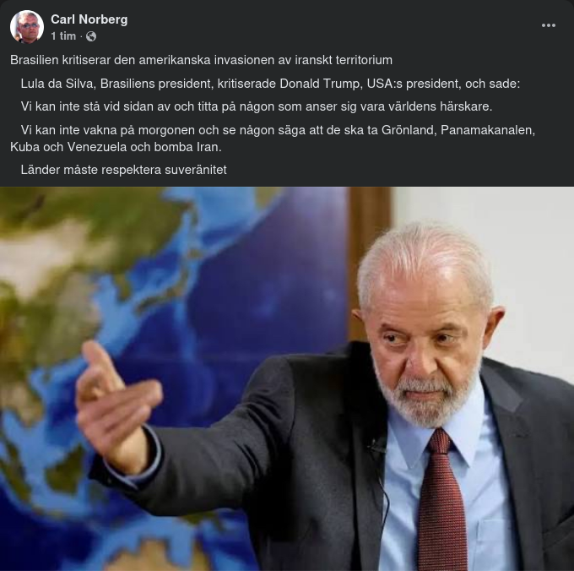The height and width of the screenshot is (571, 574).
Task: Click the red patterned tie in the photo
Action: (x=442, y=502)
